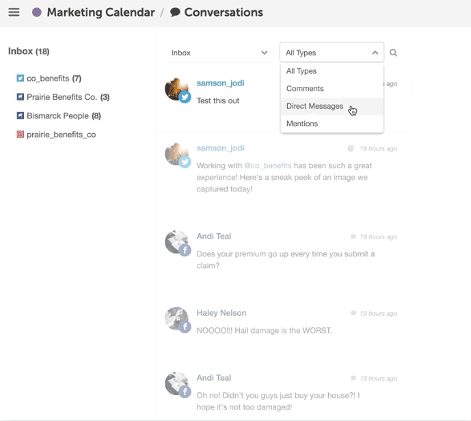Image resolution: width=471 pixels, height=421 pixels.
Task: Click Andi Teal's premium question avatar
Action: coord(176,242)
